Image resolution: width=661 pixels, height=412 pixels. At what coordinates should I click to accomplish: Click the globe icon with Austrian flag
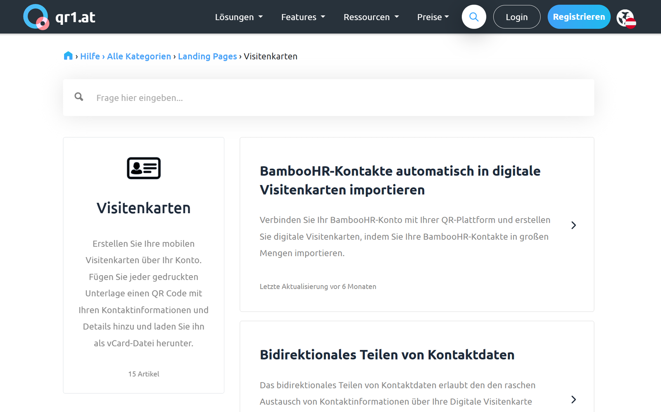pos(626,18)
